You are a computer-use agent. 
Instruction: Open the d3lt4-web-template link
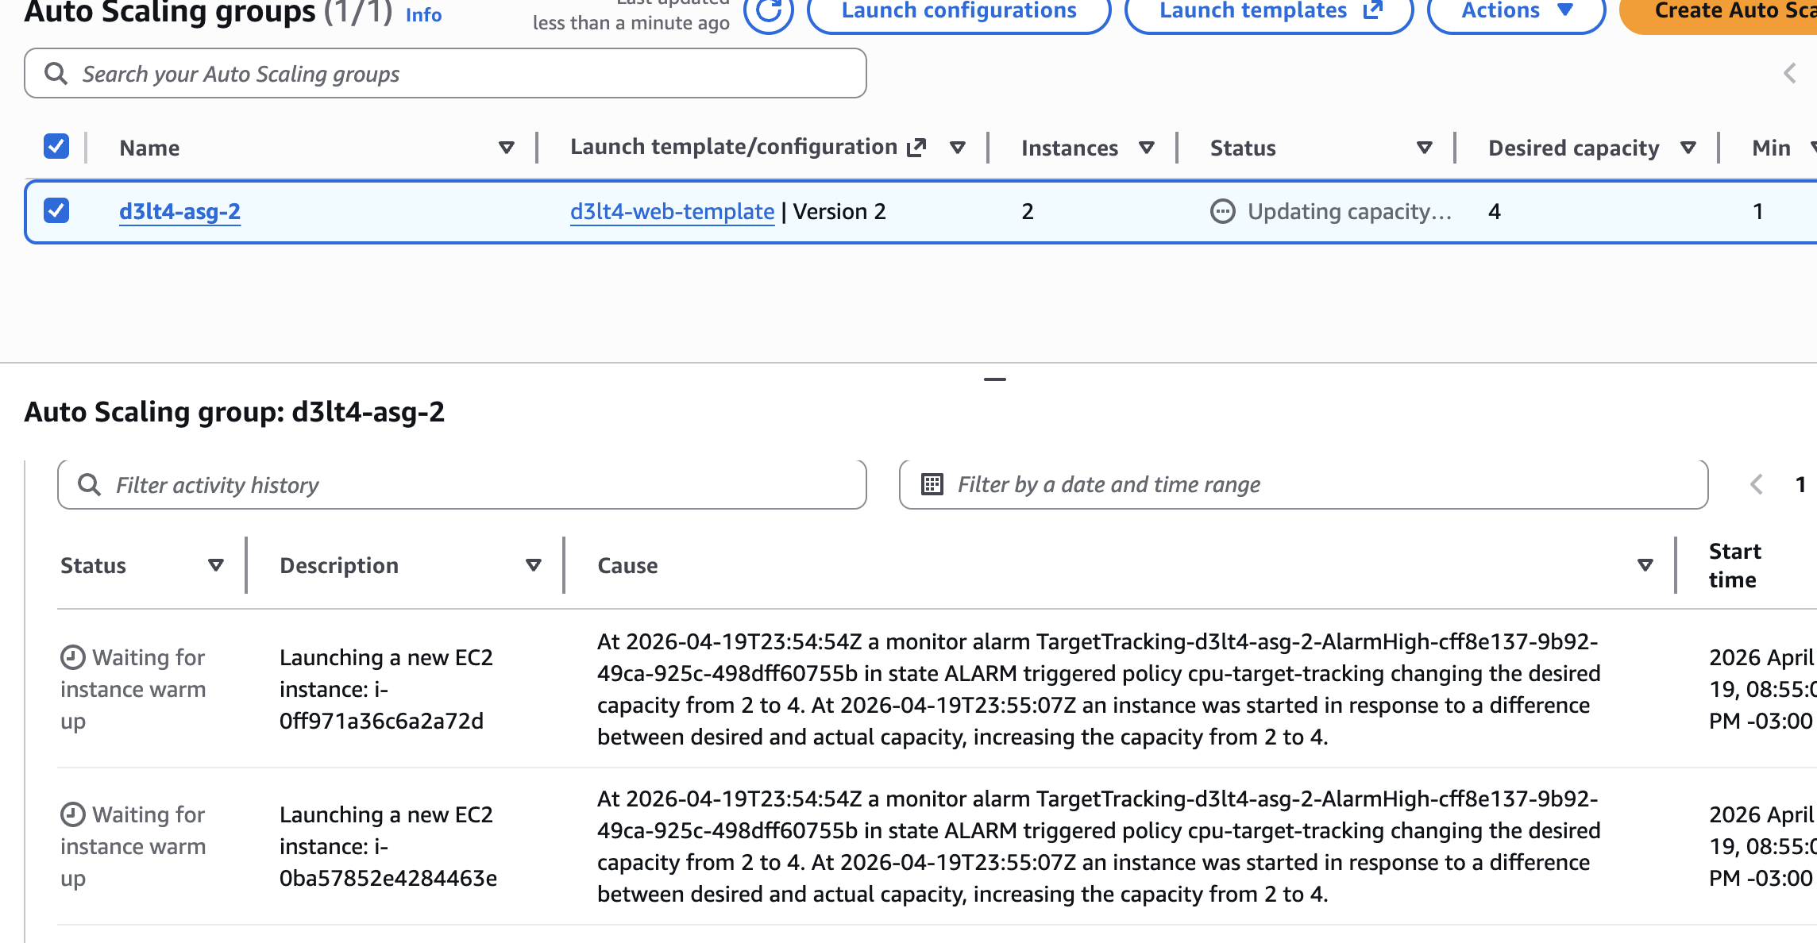coord(672,211)
